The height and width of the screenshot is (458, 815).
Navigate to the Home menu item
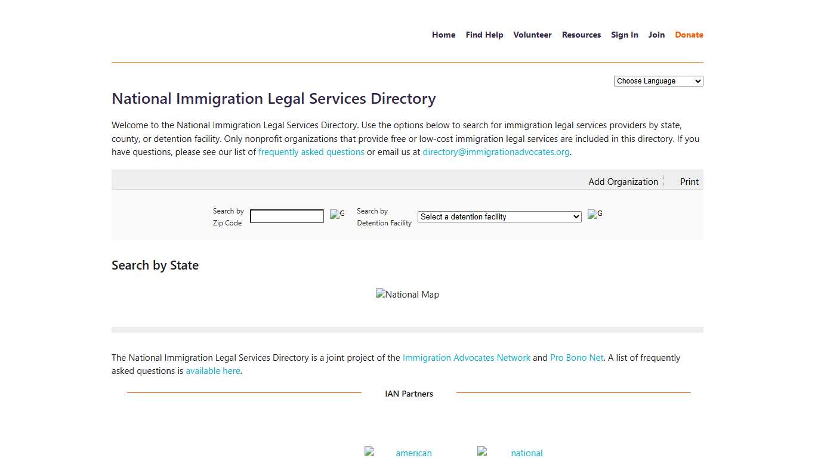443,35
